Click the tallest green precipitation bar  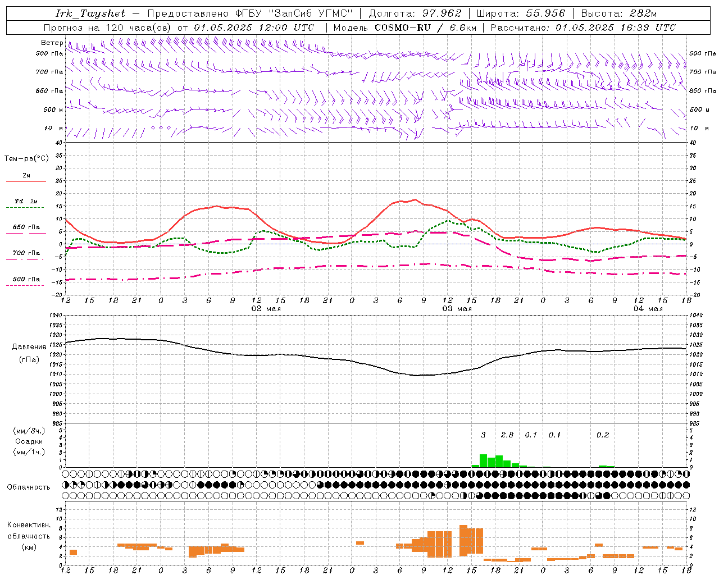483,460
